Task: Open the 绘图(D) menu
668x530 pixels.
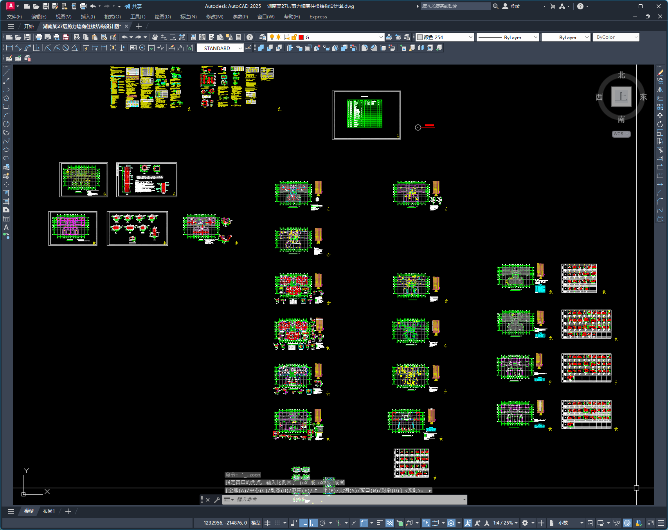Action: [x=163, y=17]
